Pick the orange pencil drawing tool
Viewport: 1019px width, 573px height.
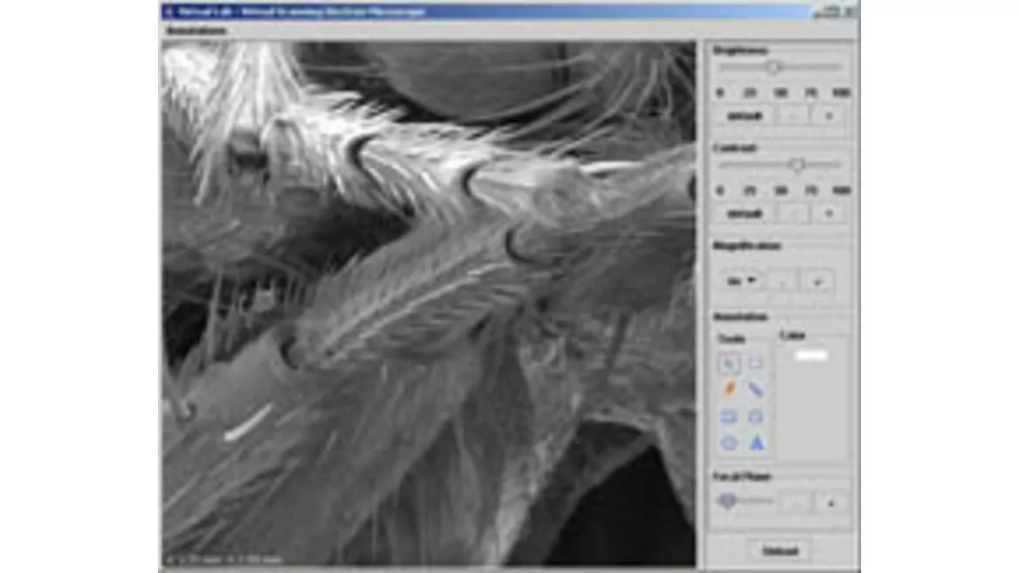coord(730,387)
